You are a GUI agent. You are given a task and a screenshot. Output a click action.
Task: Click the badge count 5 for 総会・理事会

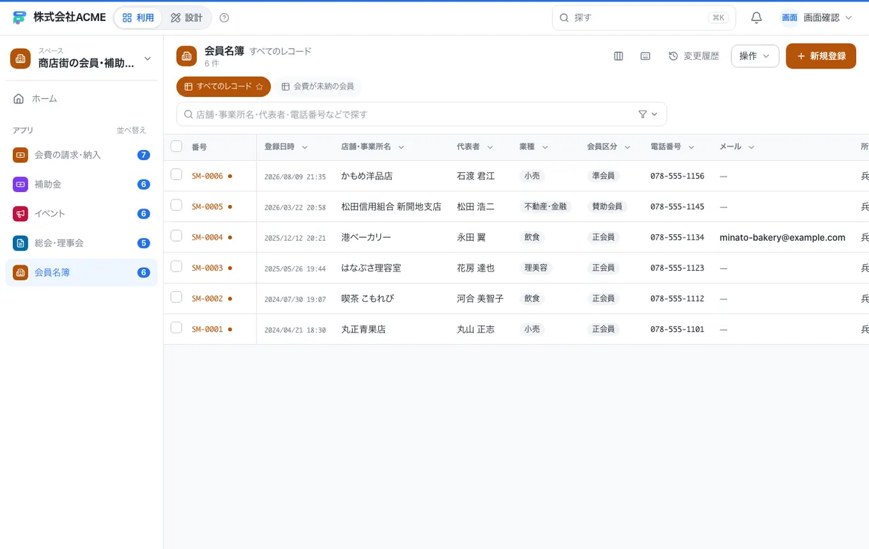[x=143, y=243]
